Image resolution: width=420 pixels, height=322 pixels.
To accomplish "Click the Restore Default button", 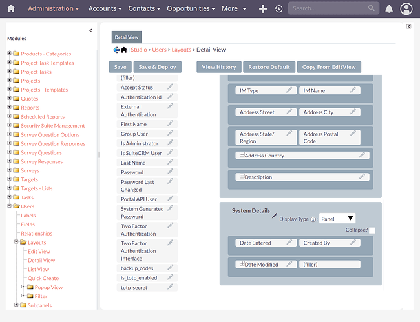I will point(269,67).
